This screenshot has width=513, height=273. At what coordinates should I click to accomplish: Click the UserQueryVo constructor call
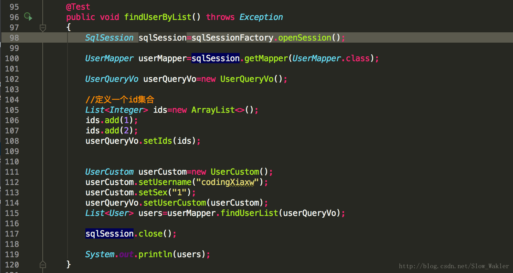tap(247, 79)
